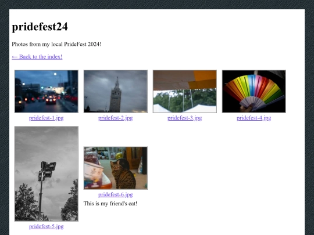View the tabby cat thumbnail
This screenshot has width=314, height=235.
116,168
